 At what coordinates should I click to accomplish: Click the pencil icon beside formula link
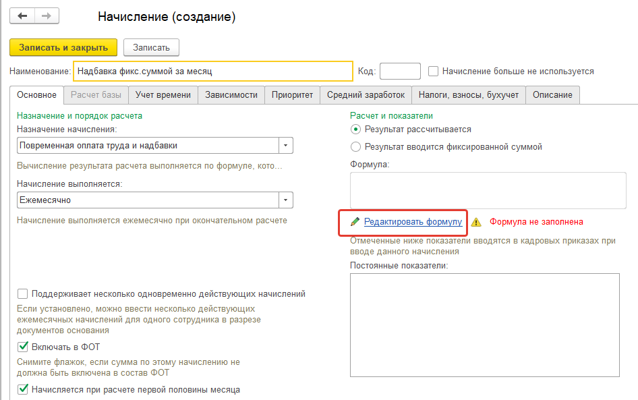[355, 222]
